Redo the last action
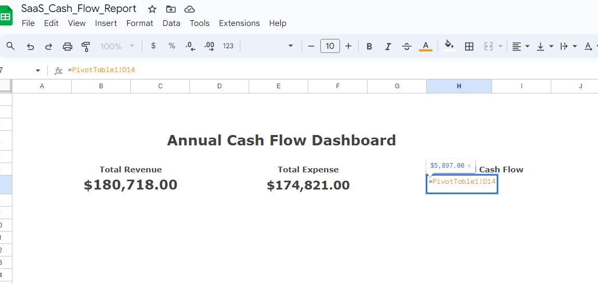598x284 pixels. coord(49,47)
